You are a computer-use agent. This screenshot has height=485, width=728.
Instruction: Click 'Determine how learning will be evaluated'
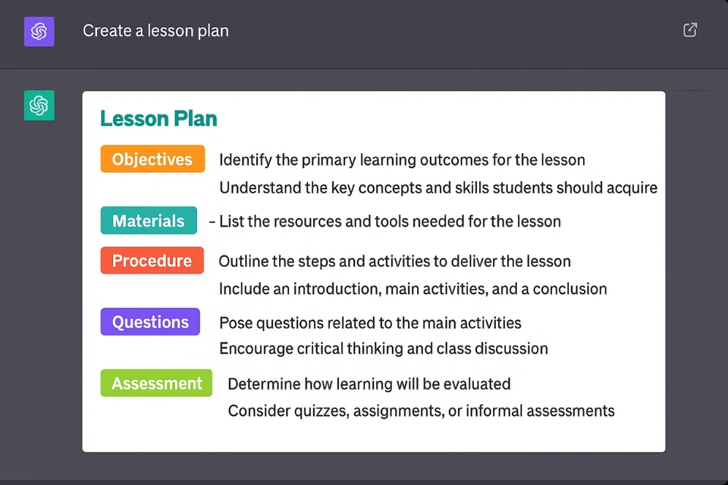pos(369,383)
